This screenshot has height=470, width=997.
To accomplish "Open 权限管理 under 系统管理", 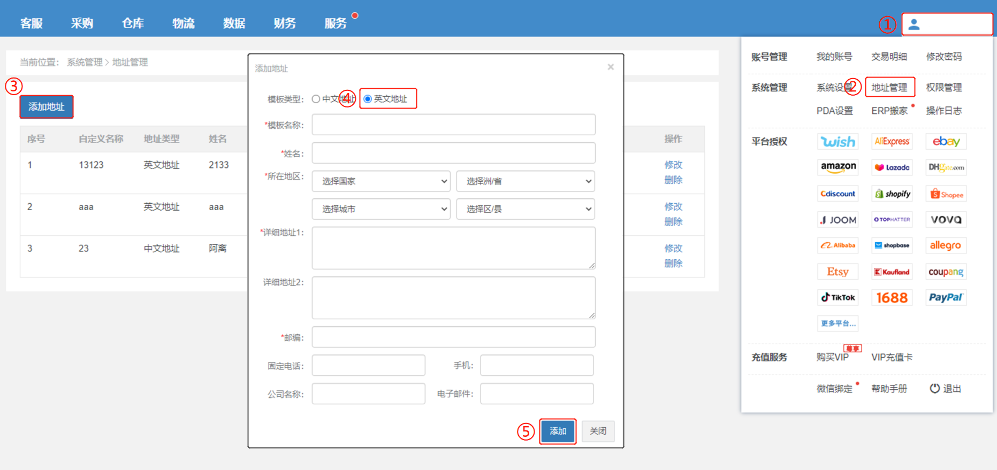I will 944,87.
